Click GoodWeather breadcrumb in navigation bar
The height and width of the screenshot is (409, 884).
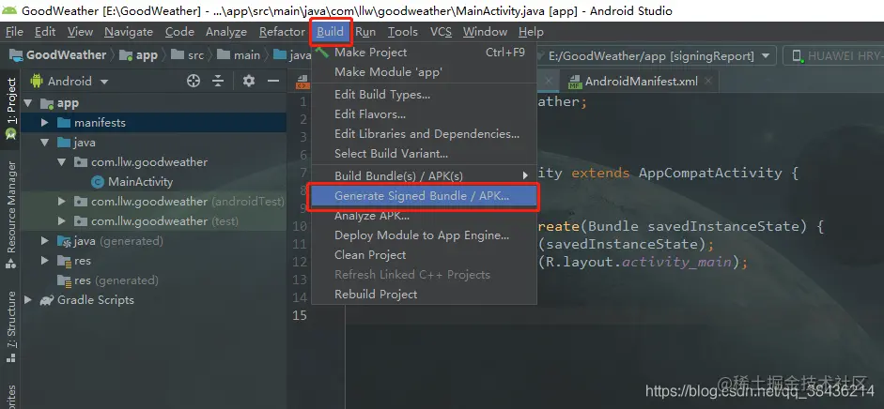click(x=66, y=55)
